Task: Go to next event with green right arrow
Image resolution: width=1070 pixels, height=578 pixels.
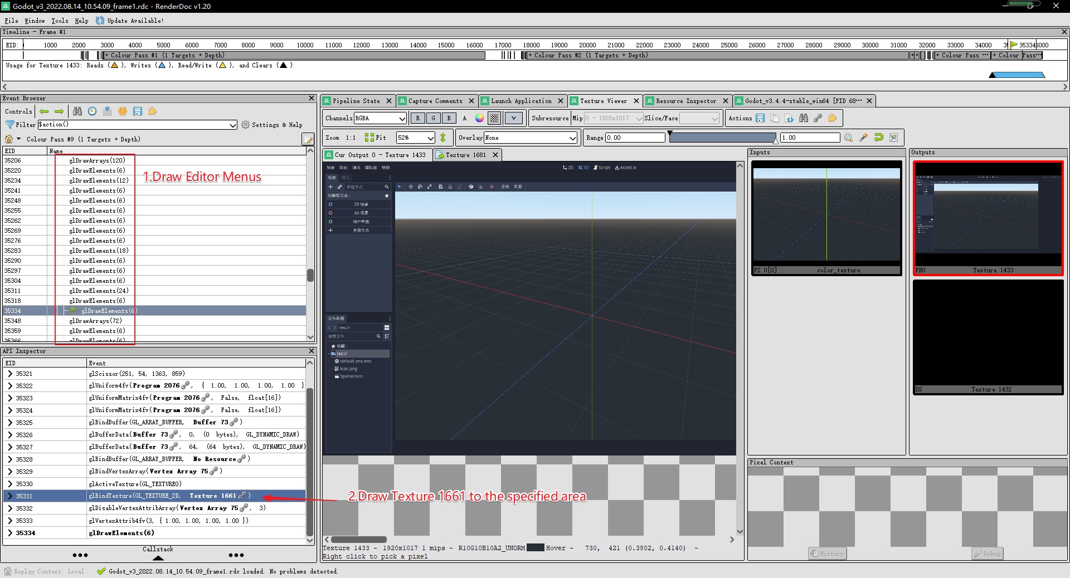Action: [59, 111]
